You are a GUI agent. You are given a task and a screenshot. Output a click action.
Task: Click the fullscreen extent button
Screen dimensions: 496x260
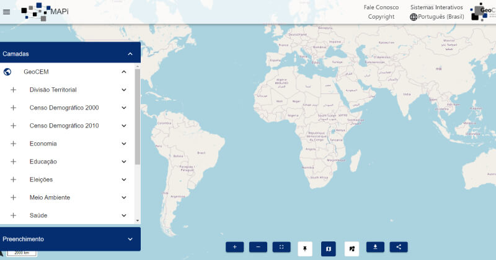point(281,247)
